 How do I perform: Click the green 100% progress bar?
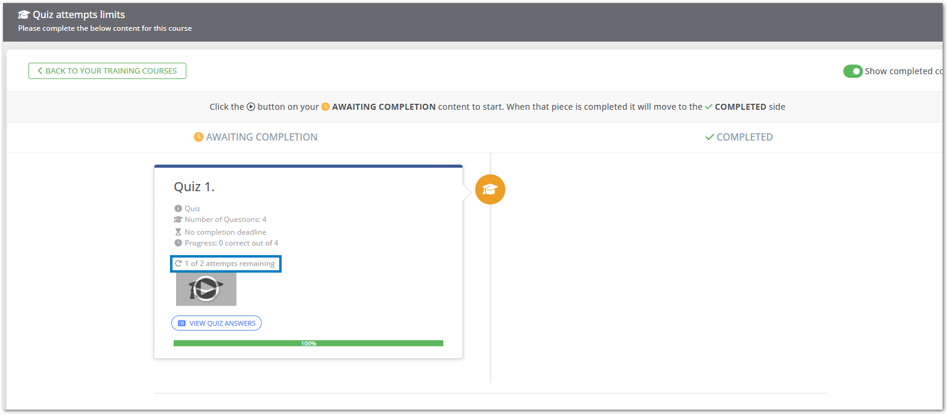coord(308,343)
